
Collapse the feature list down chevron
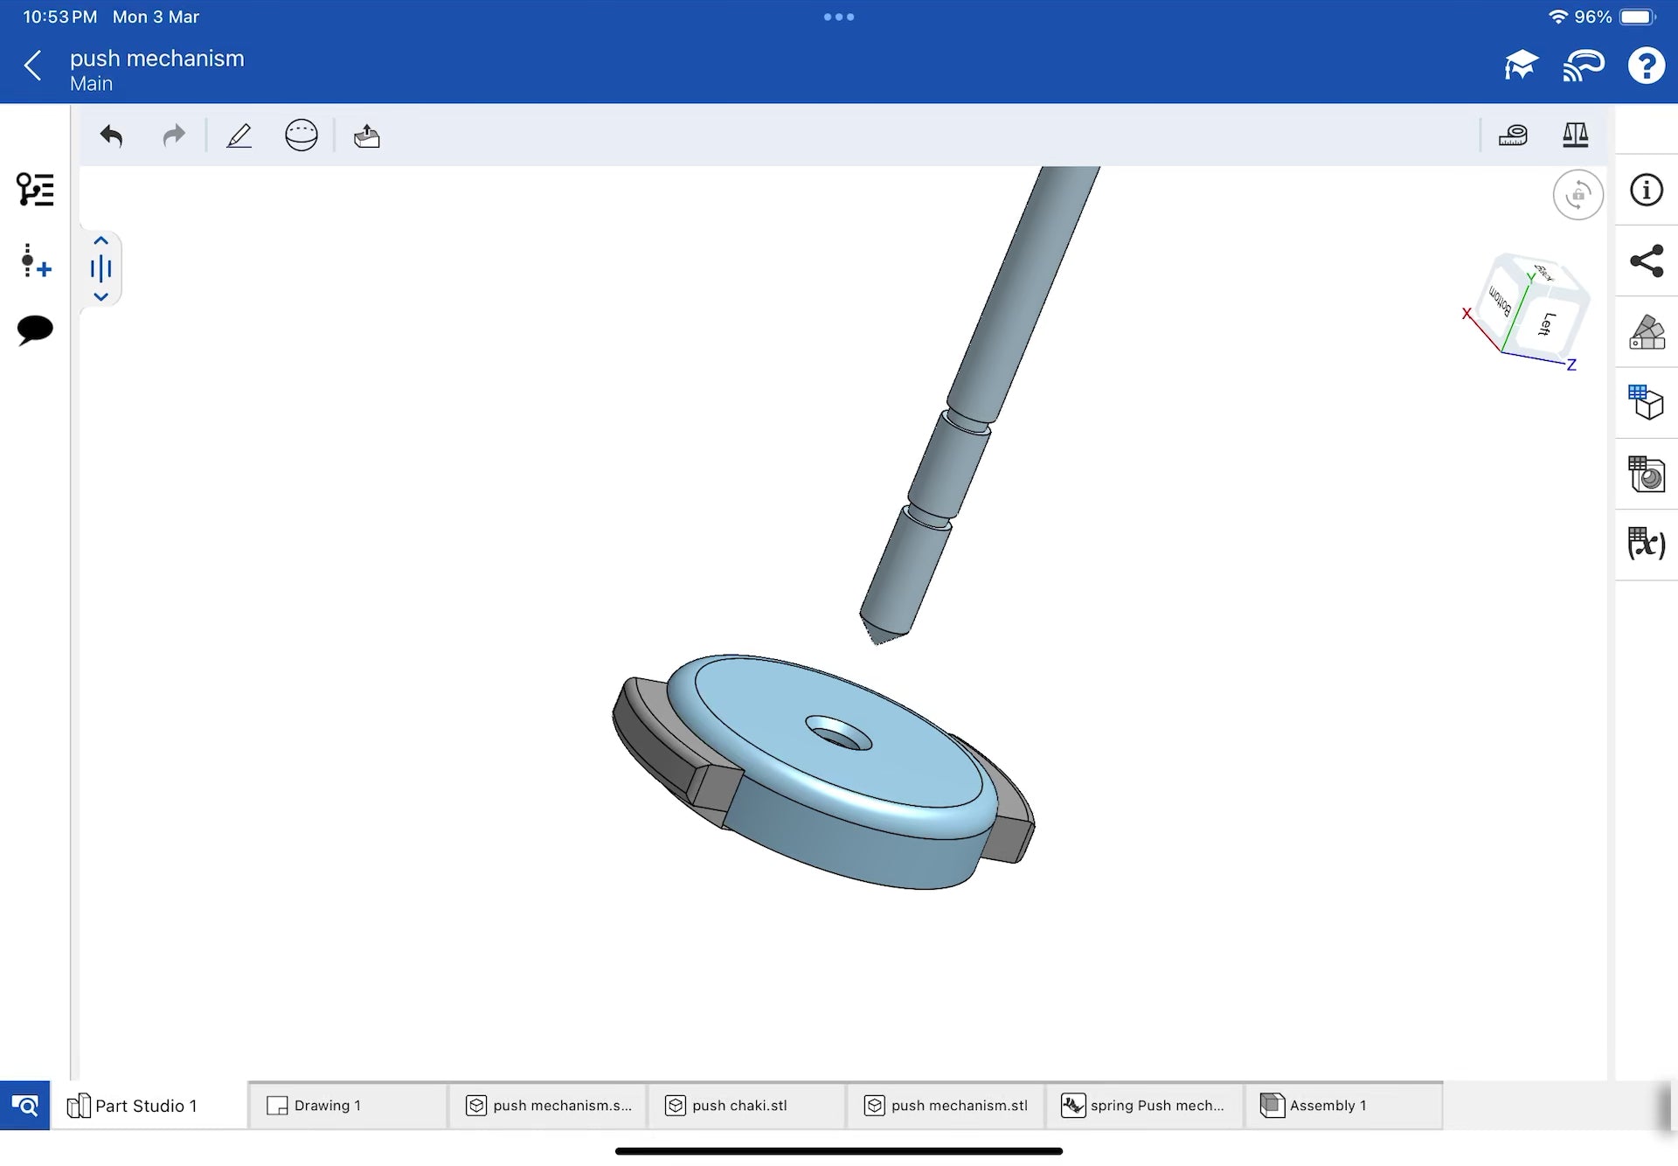point(101,297)
